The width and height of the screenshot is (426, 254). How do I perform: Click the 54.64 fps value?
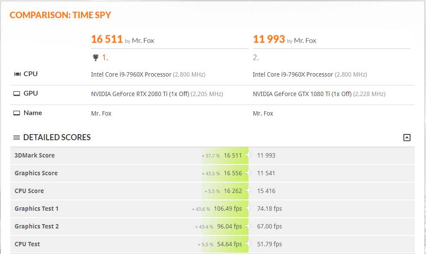pos(229,244)
